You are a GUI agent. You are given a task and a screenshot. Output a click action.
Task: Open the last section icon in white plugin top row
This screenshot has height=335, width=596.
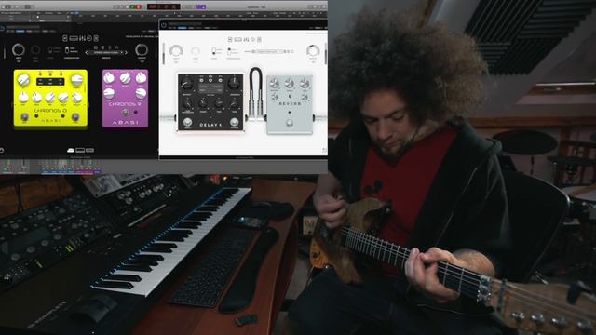[259, 40]
